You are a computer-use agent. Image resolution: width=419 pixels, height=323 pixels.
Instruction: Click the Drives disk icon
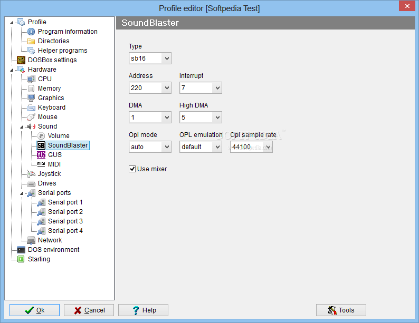coord(31,183)
